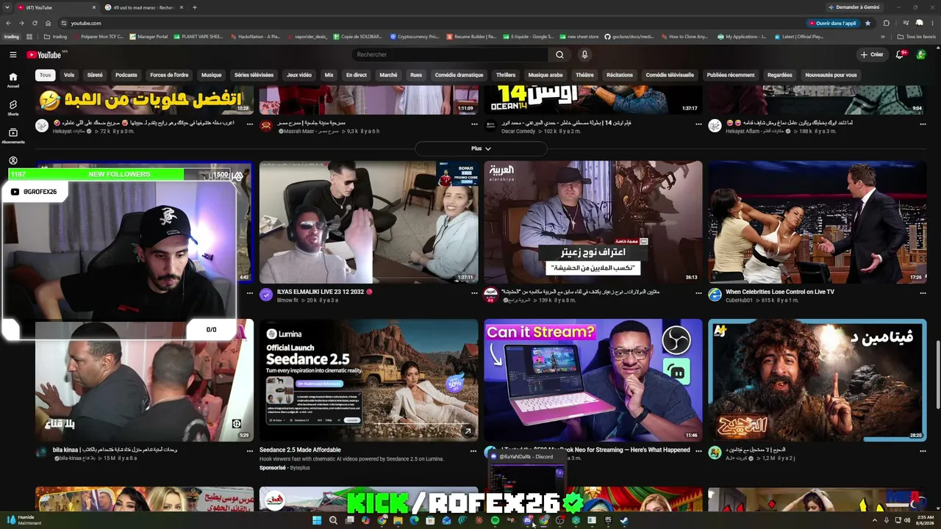The height and width of the screenshot is (529, 941).
Task: Open Windows Start menu
Action: tap(317, 520)
